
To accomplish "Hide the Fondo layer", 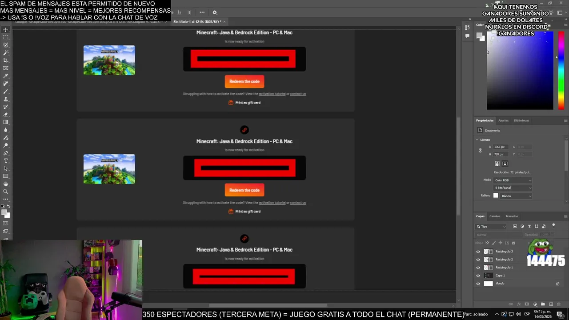I will tap(478, 284).
